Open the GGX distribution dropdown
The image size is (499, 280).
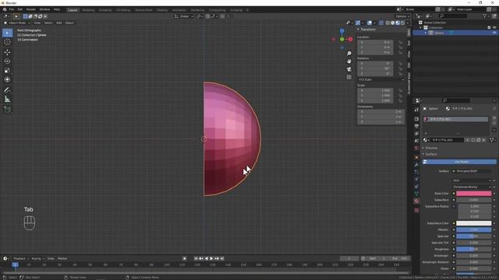coord(472,180)
